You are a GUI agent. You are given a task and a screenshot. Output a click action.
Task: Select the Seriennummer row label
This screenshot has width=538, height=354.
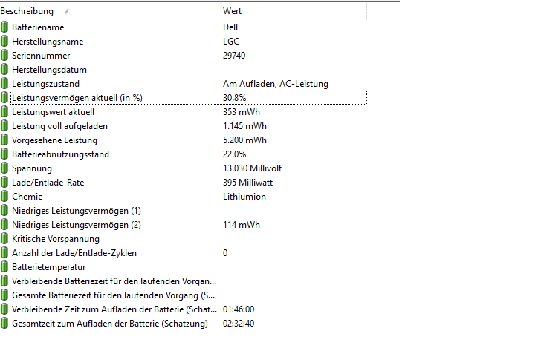coord(41,56)
